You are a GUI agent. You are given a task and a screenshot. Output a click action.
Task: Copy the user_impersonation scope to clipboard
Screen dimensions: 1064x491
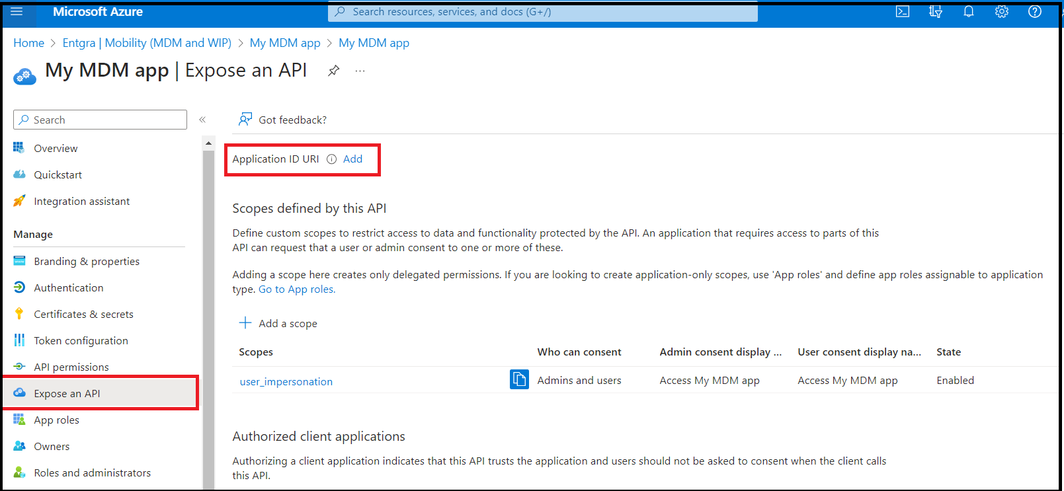pyautogui.click(x=519, y=379)
